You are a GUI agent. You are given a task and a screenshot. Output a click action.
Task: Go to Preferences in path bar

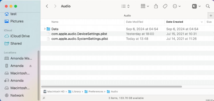[94, 91]
